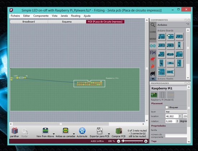The image size is (198, 151).
Task: Open the Componentes bin options menu icon
Action: tap(188, 24)
